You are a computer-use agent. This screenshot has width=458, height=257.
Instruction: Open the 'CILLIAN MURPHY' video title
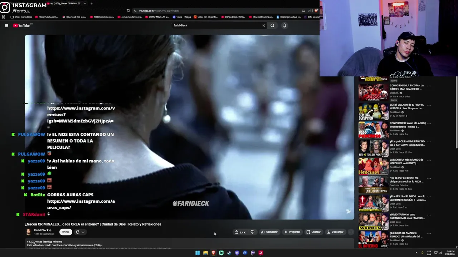[x=408, y=143]
